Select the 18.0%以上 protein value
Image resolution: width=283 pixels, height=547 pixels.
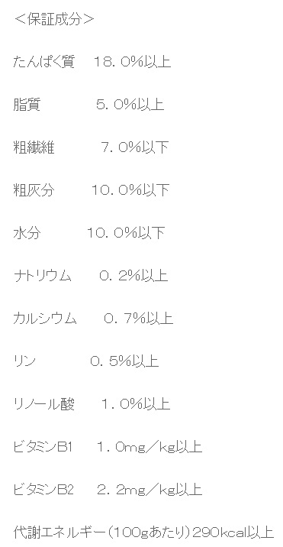coord(133,62)
